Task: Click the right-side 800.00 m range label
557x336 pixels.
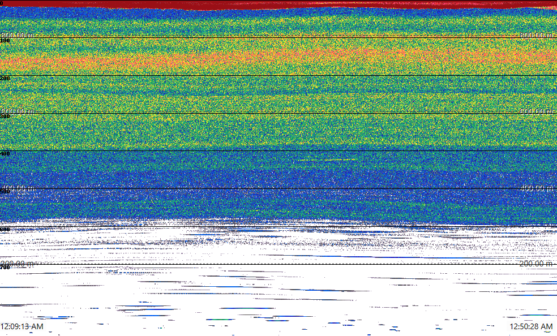Action: click(x=537, y=35)
